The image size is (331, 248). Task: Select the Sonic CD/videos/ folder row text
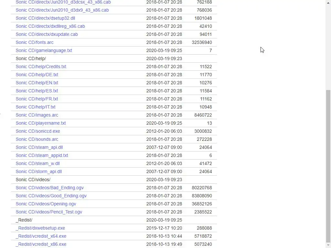33,180
